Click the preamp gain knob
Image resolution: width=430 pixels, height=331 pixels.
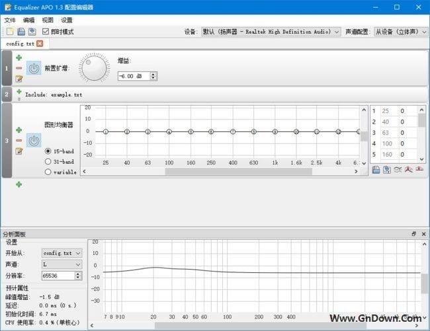point(95,68)
